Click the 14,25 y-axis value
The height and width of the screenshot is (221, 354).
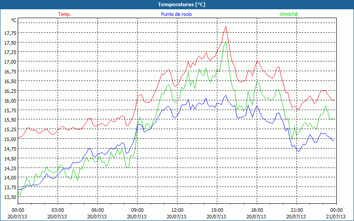click(x=10, y=168)
